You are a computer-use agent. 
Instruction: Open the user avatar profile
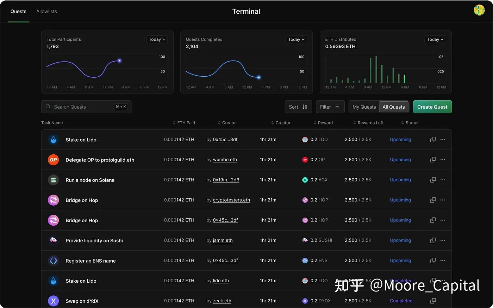(479, 10)
